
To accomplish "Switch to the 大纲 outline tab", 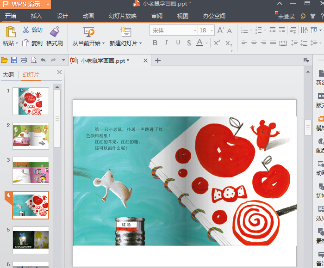I will pyautogui.click(x=8, y=74).
